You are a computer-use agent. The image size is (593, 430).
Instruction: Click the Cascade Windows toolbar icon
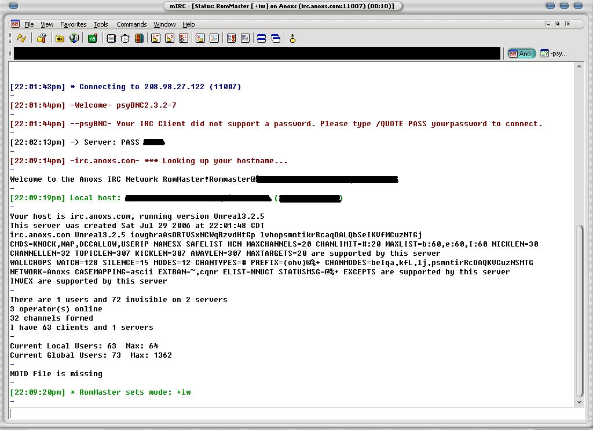coord(276,38)
